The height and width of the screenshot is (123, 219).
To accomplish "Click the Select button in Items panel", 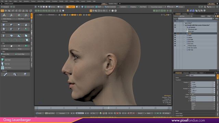I will click(203, 16).
